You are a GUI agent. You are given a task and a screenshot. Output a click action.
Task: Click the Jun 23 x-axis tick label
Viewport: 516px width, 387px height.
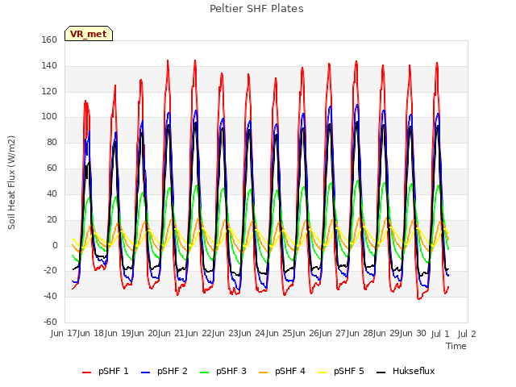226,334
